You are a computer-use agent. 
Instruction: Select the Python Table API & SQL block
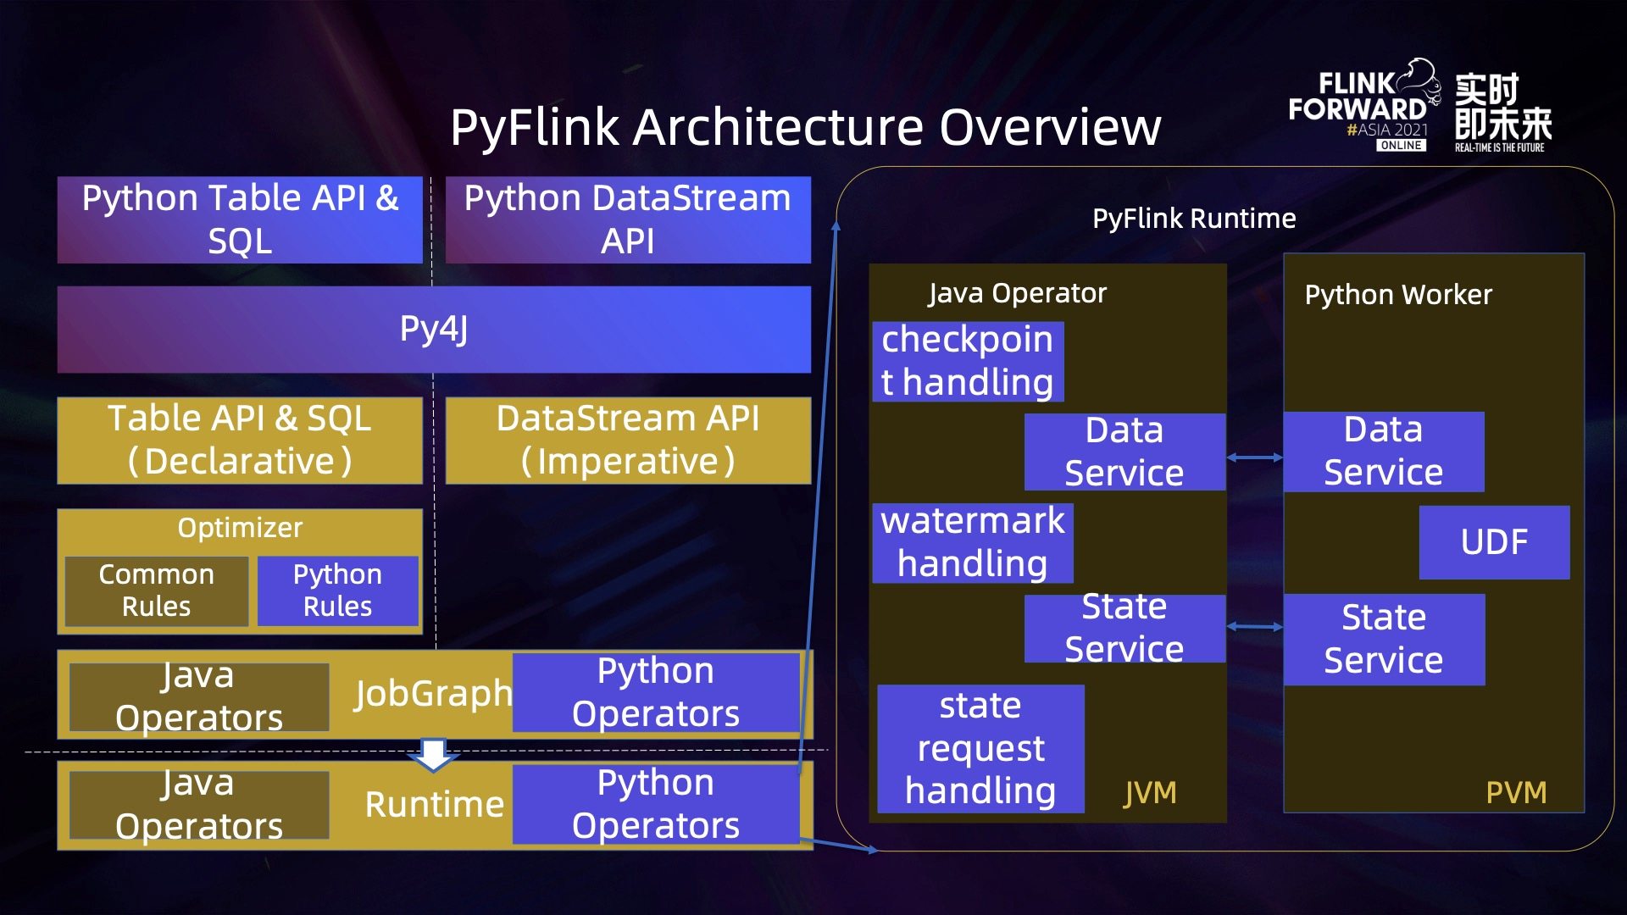(240, 219)
